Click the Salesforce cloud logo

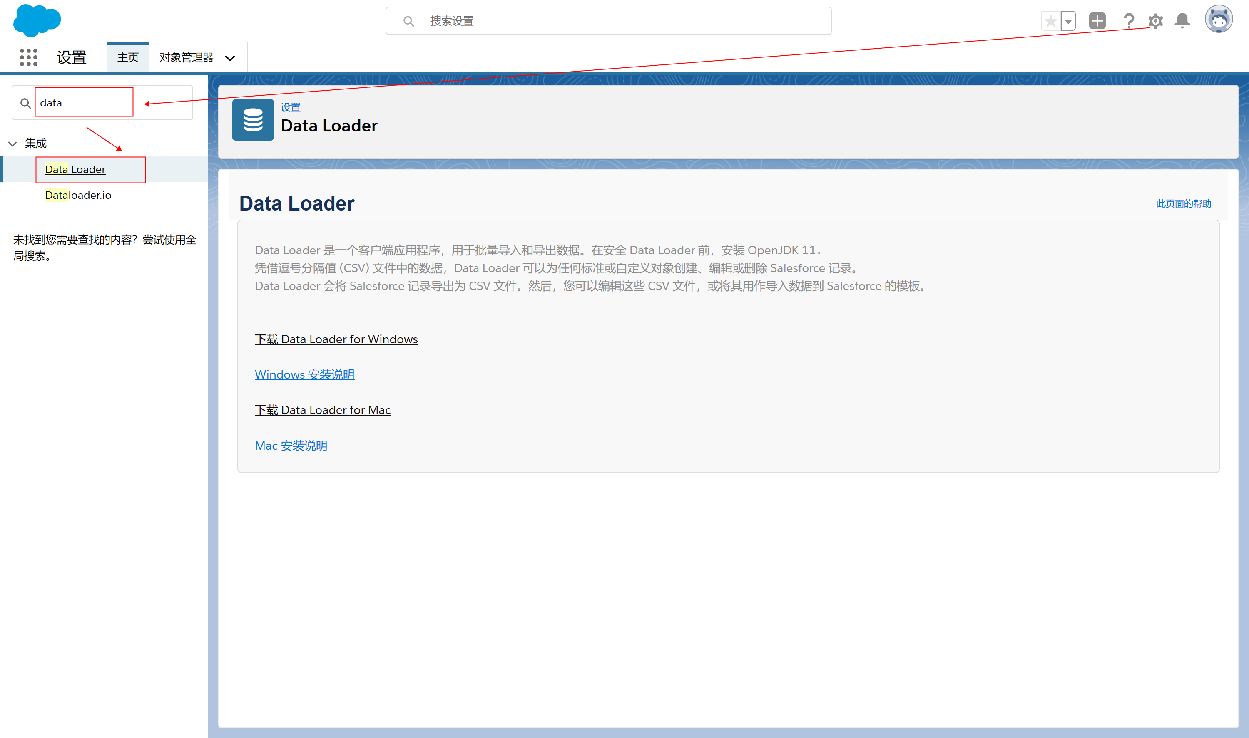(36, 20)
